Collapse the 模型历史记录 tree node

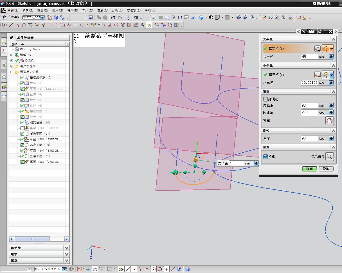click(12, 72)
